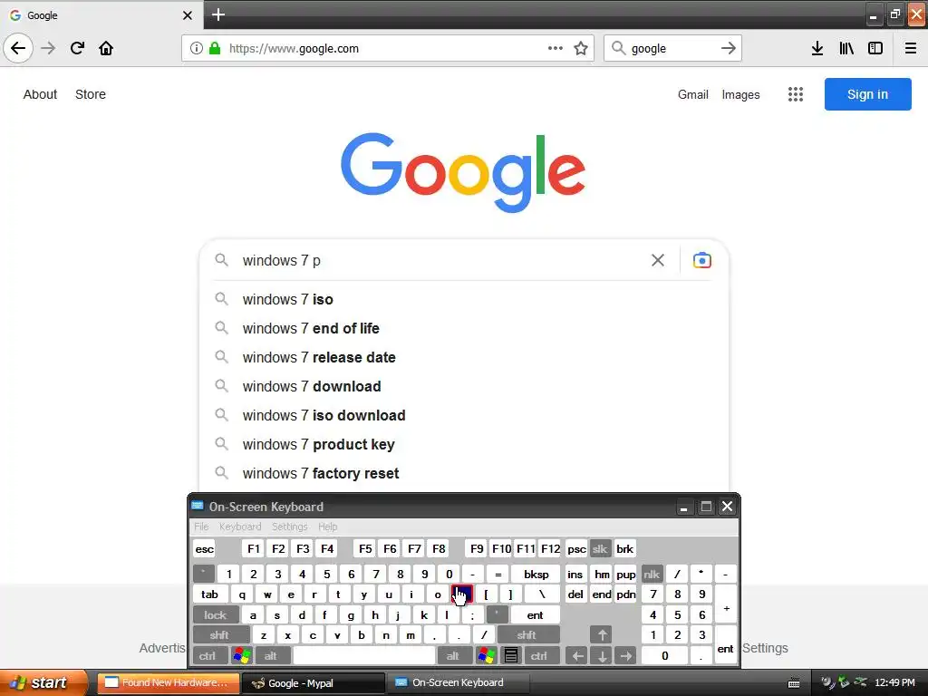Click the context menu key on keyboard

pyautogui.click(x=511, y=656)
